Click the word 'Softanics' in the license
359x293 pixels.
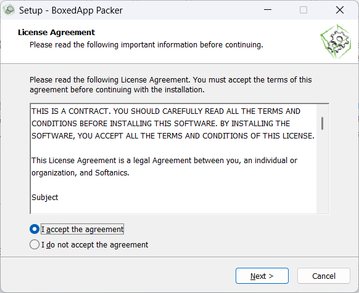click(x=111, y=173)
